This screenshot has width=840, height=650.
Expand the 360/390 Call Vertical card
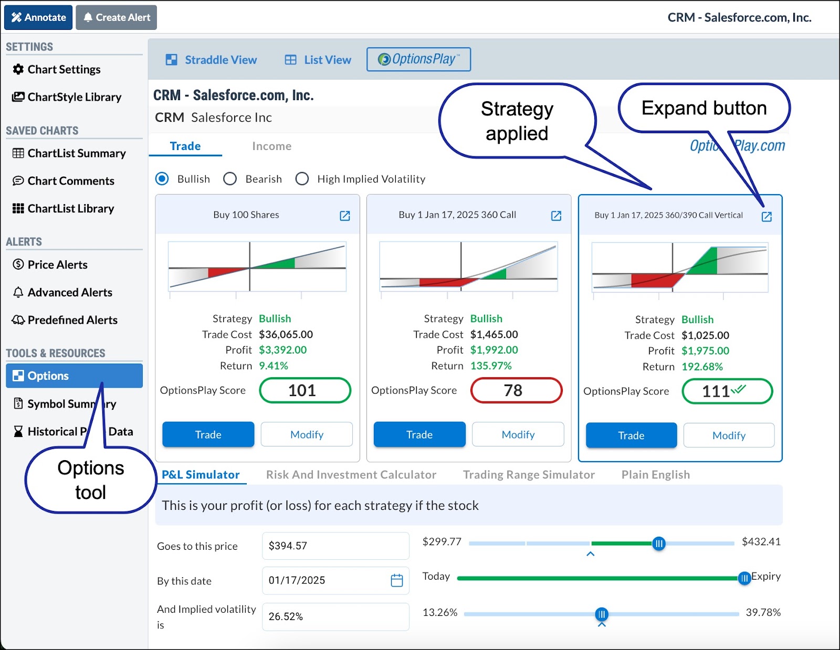(x=767, y=217)
